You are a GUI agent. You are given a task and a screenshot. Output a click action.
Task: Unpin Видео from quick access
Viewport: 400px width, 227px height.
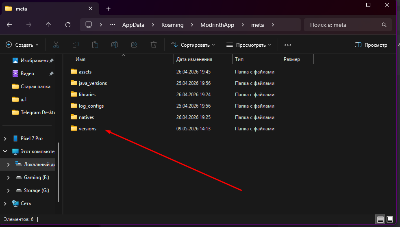pyautogui.click(x=52, y=74)
